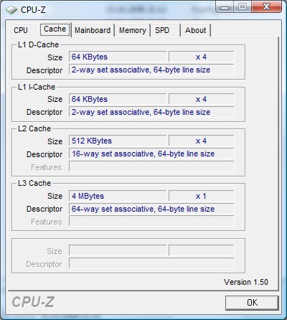Click L3 Cache size 4 MBytes
The height and width of the screenshot is (320, 287).
118,196
